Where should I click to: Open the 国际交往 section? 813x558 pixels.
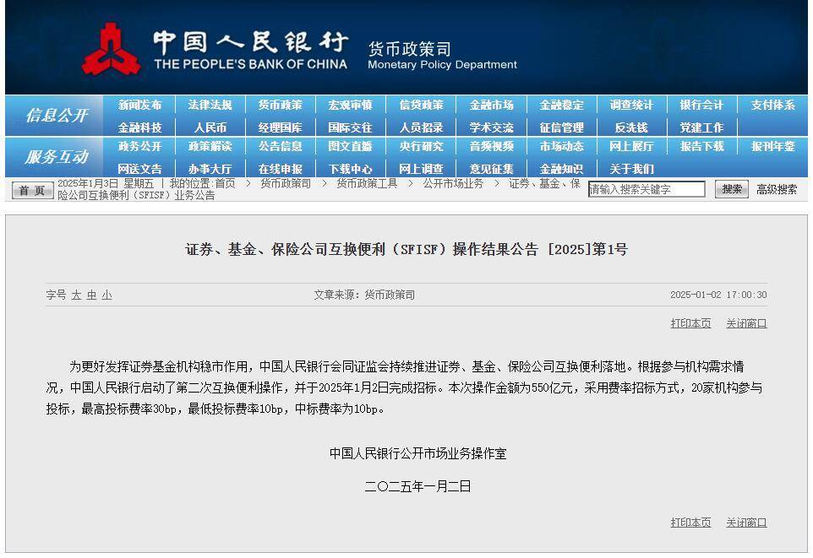point(351,127)
